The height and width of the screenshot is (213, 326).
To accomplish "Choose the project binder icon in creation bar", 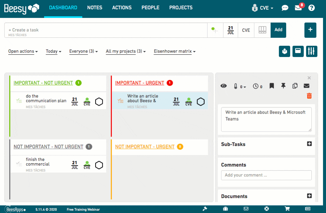I will click(x=262, y=30).
